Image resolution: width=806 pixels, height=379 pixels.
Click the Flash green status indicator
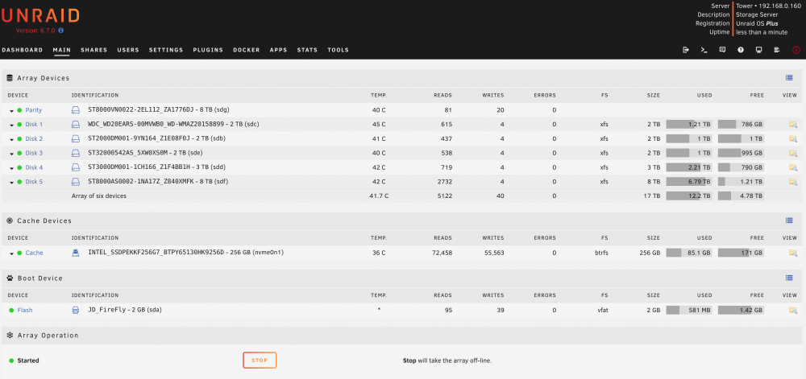coord(12,310)
